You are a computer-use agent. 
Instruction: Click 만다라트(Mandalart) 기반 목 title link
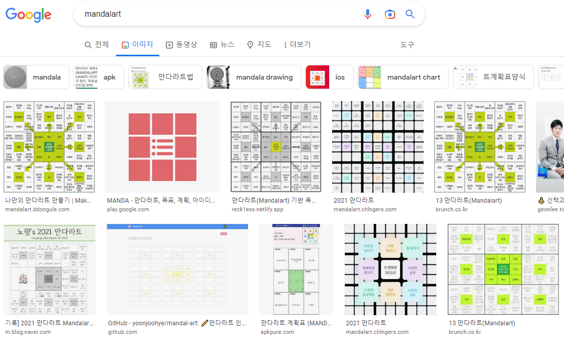coord(273,201)
